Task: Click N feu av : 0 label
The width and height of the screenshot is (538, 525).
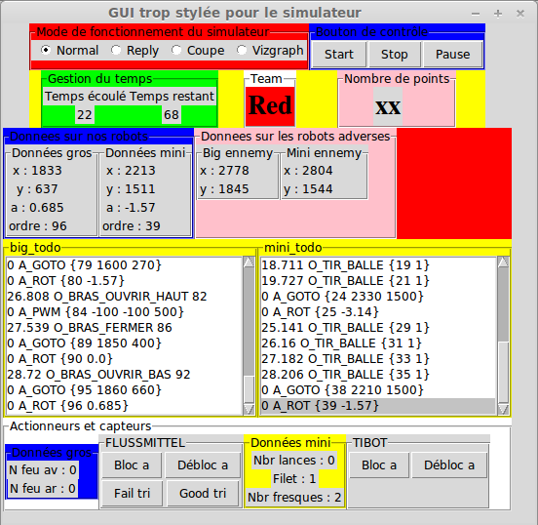Action: tap(43, 470)
